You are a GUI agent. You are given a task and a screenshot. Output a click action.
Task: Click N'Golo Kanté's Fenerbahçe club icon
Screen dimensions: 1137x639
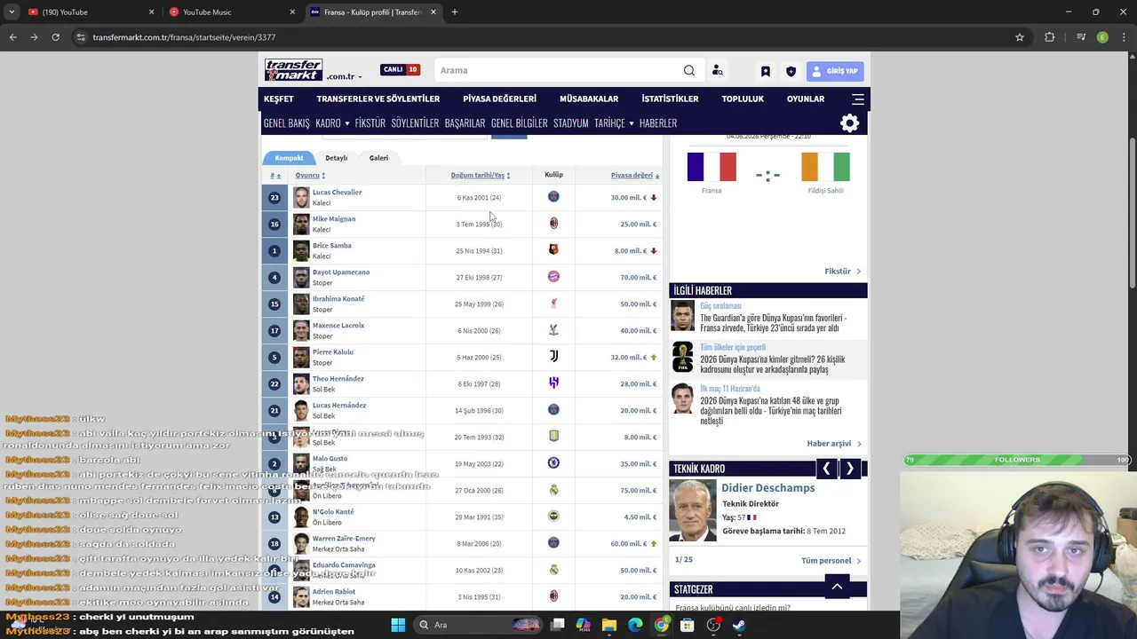pyautogui.click(x=553, y=517)
